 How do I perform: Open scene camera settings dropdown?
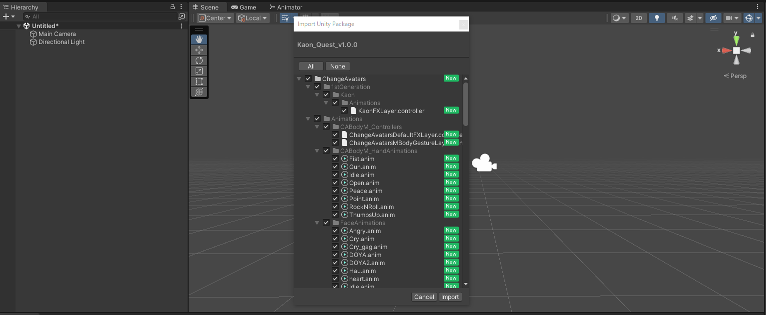(x=732, y=18)
